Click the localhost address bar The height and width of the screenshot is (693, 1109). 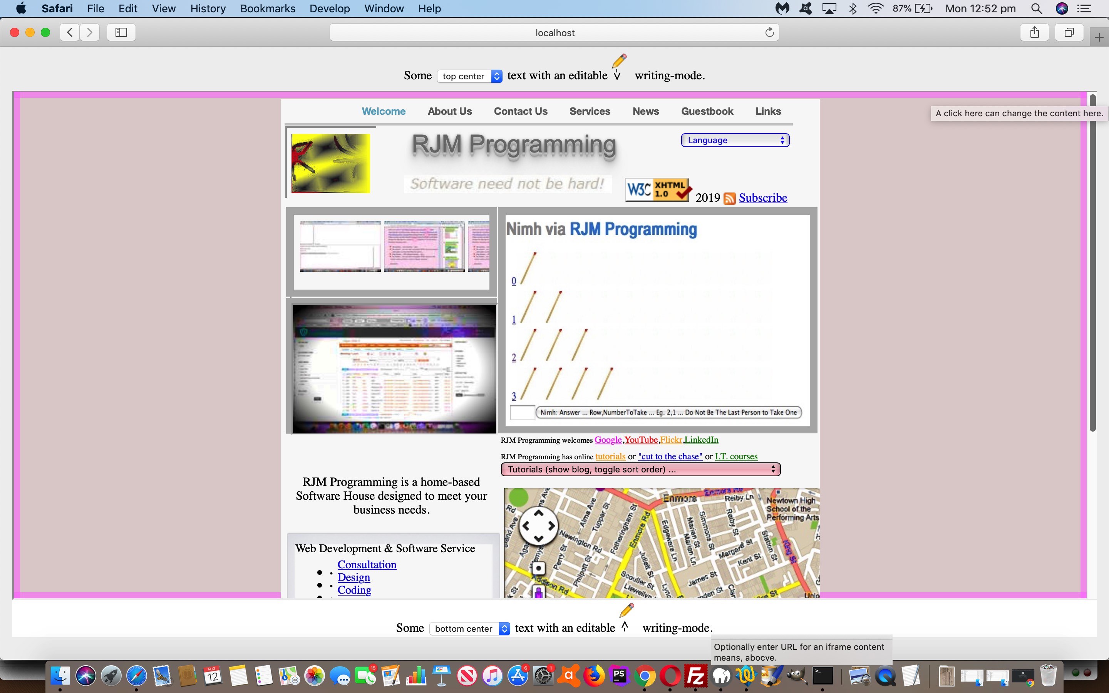pos(554,33)
